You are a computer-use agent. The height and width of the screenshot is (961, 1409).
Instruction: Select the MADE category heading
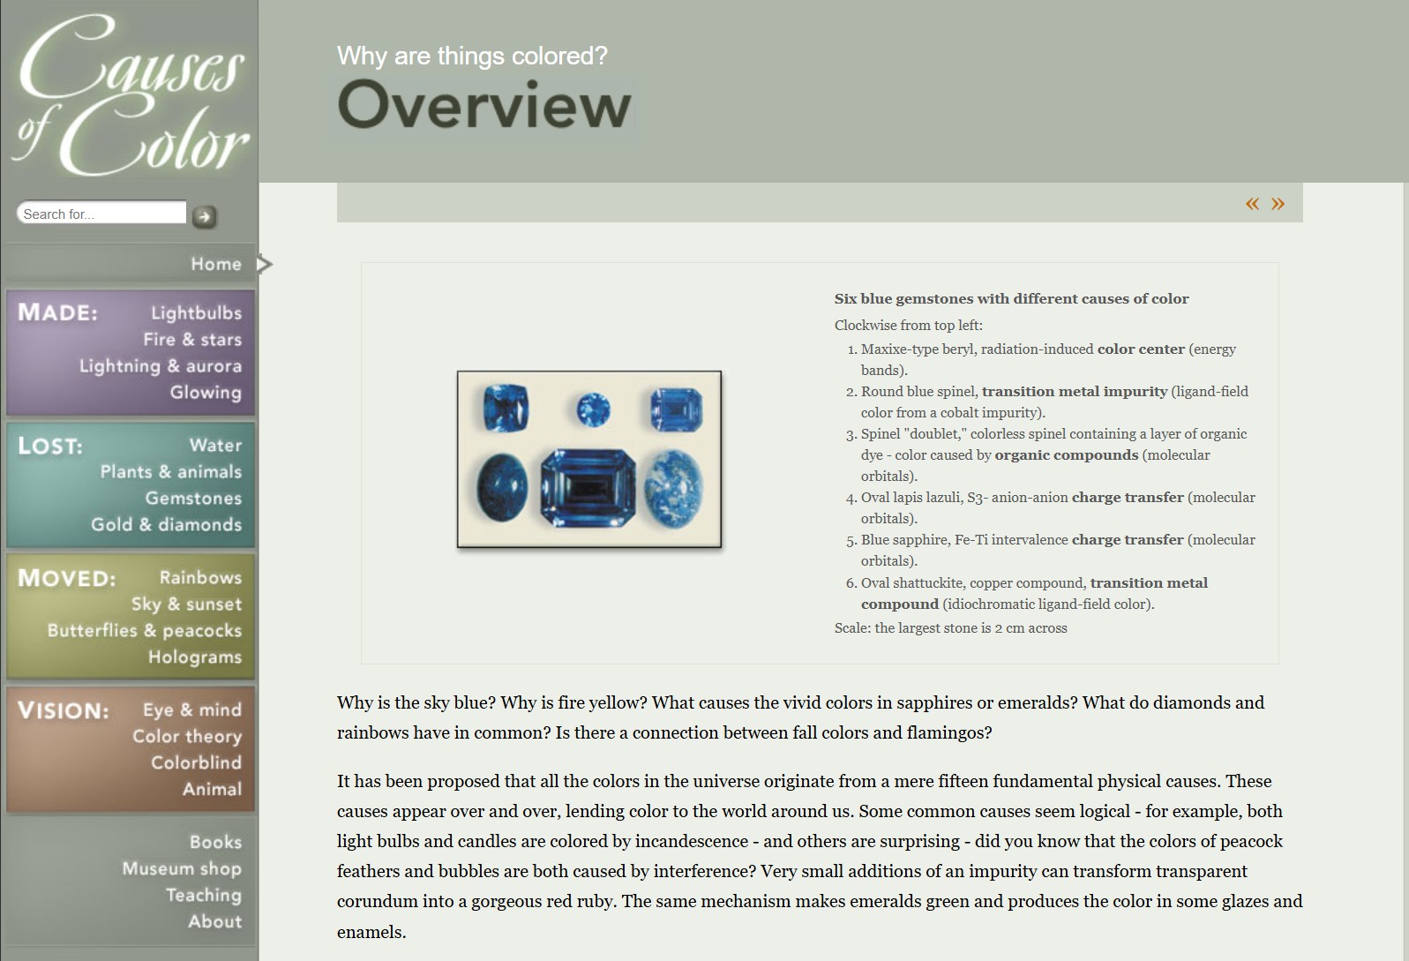(x=57, y=312)
